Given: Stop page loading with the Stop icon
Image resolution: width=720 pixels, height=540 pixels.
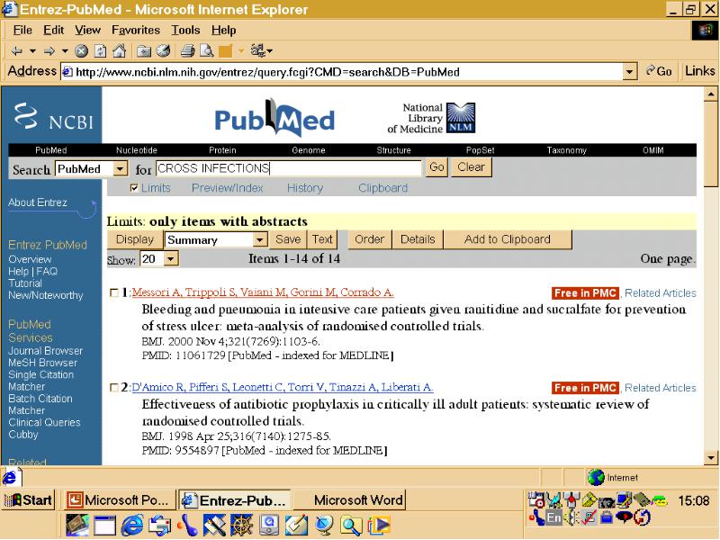Looking at the screenshot, I should pyautogui.click(x=82, y=50).
